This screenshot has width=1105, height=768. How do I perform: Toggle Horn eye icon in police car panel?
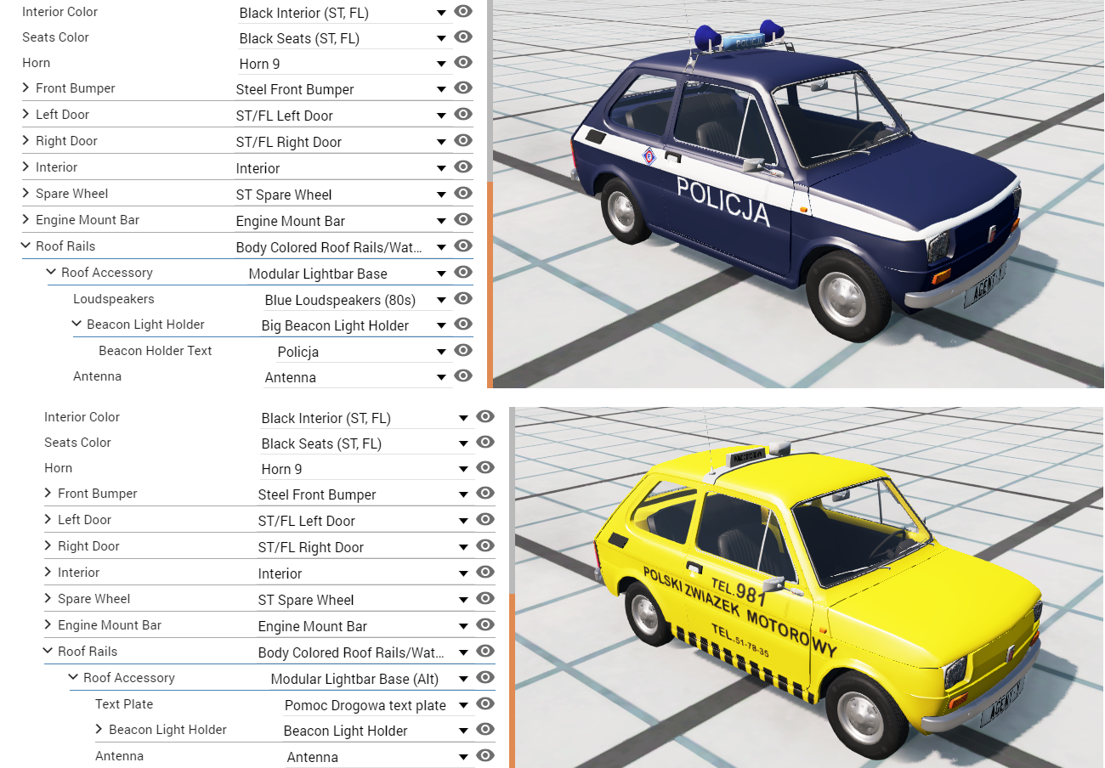(463, 63)
